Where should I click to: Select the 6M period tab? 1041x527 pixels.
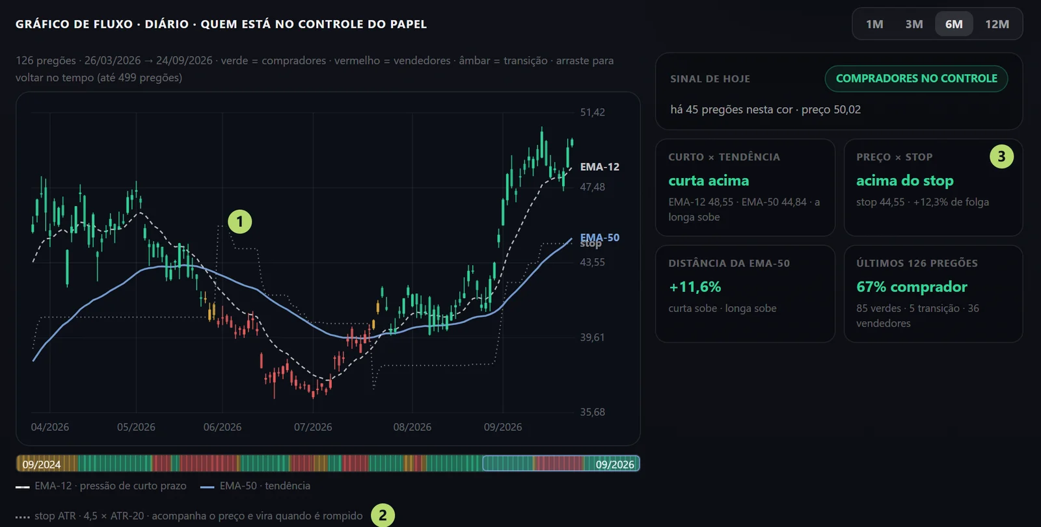point(954,24)
